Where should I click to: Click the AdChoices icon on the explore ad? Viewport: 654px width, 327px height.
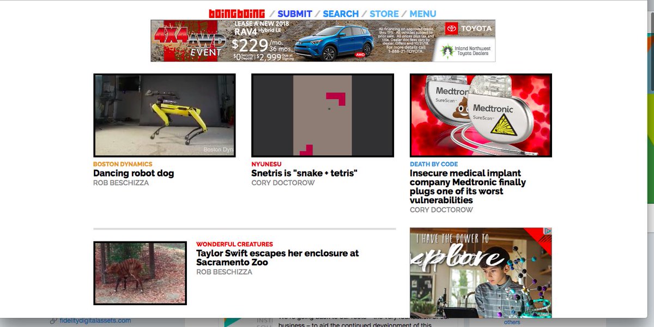pos(548,231)
